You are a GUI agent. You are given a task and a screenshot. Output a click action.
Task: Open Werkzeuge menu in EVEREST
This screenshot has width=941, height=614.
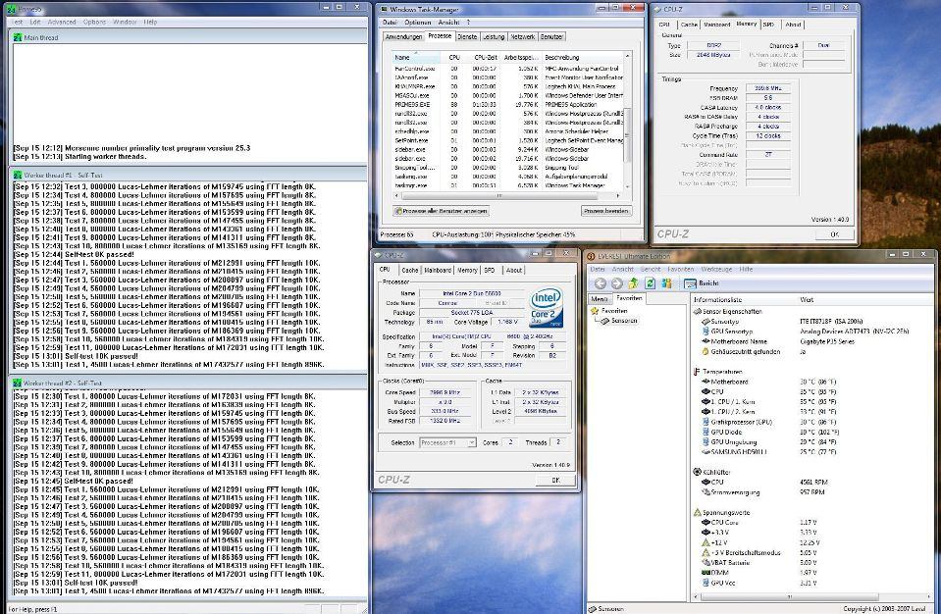pos(716,269)
